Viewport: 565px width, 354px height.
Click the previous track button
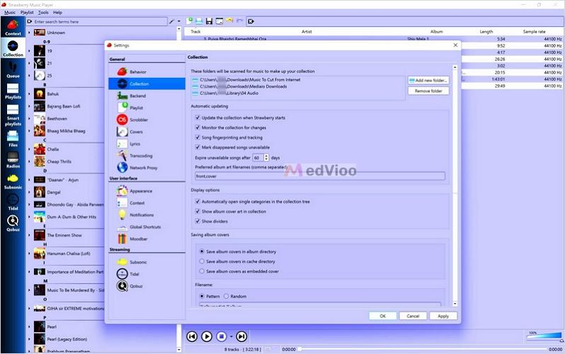[192, 336]
